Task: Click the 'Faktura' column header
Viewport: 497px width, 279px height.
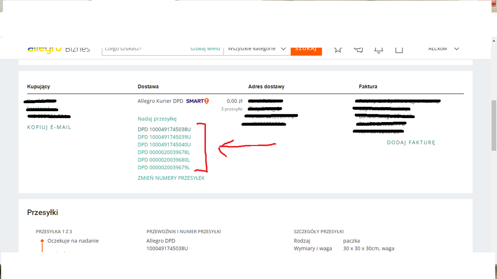Action: click(368, 86)
